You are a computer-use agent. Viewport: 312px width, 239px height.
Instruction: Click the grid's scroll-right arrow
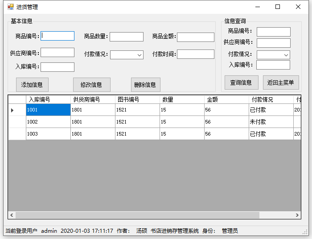[297, 215]
